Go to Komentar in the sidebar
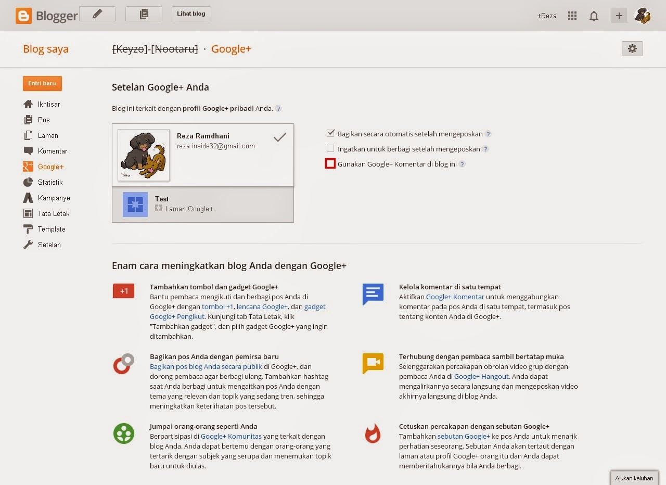This screenshot has height=485, width=666. [x=53, y=151]
